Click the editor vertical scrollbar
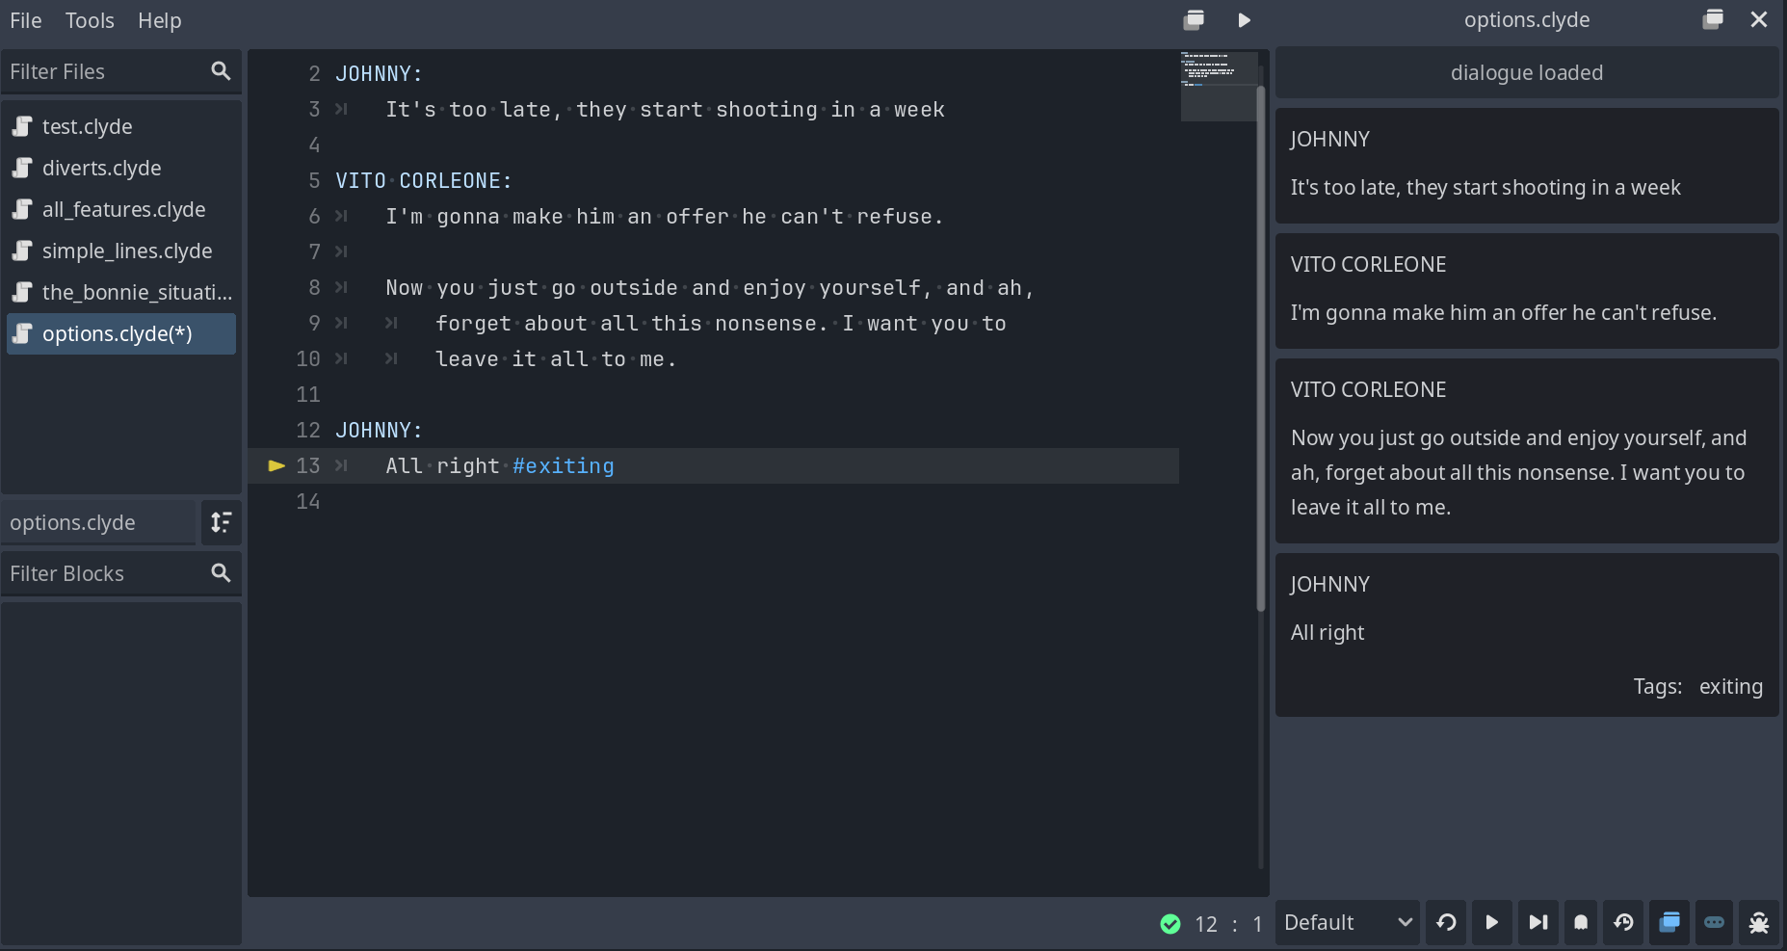The width and height of the screenshot is (1787, 951). 1260,347
